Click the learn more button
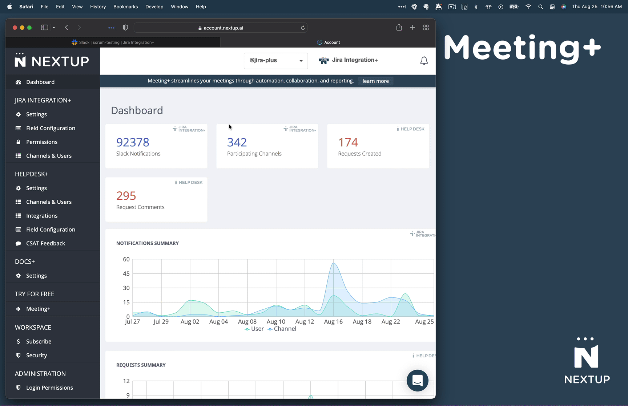 pyautogui.click(x=375, y=81)
